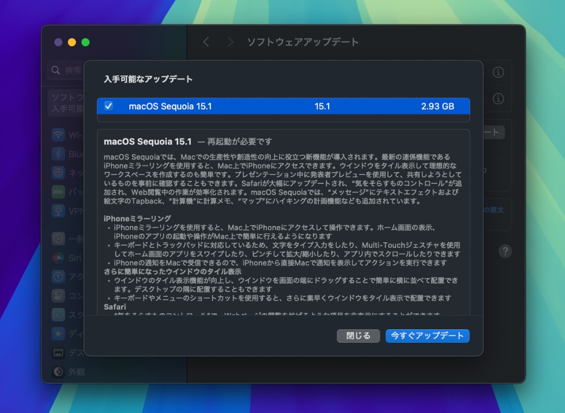Open Screen Saver icon in sidebar

pos(58,315)
